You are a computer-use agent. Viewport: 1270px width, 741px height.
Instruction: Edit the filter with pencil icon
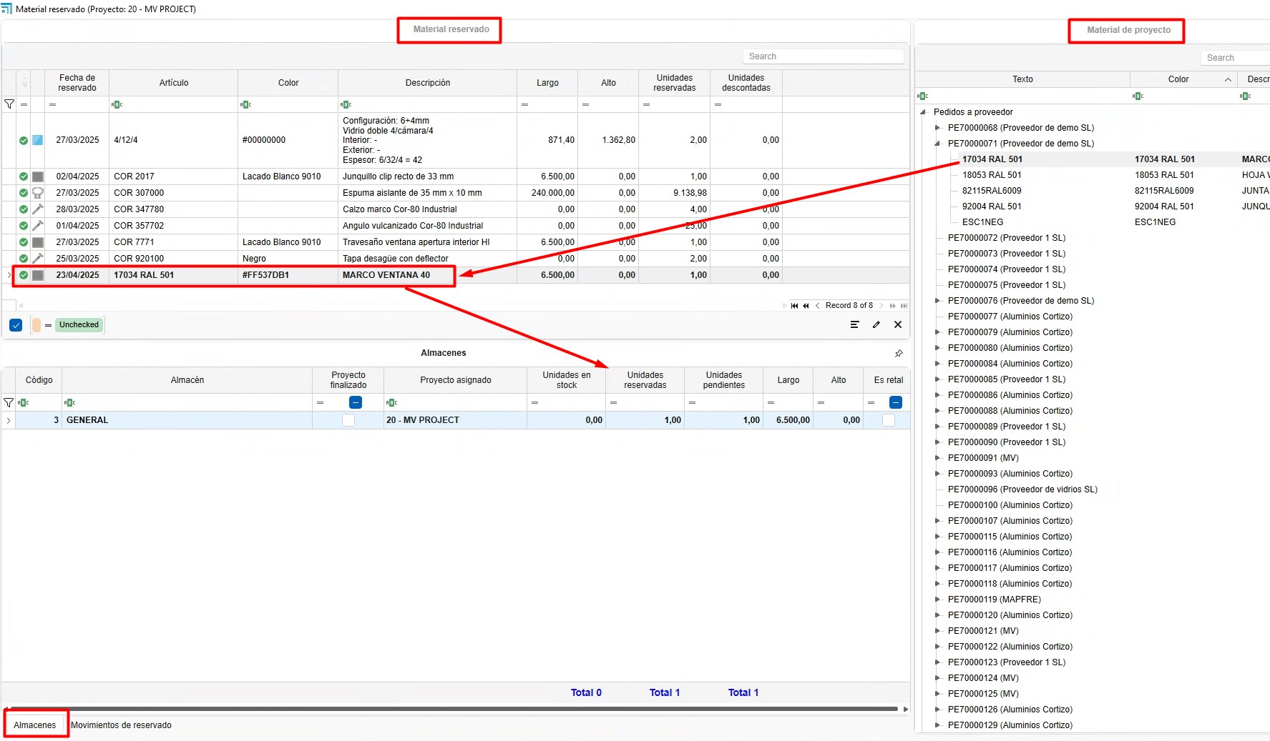[x=876, y=324]
